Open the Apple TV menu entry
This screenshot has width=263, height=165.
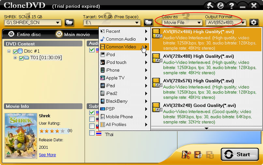pyautogui.click(x=124, y=78)
